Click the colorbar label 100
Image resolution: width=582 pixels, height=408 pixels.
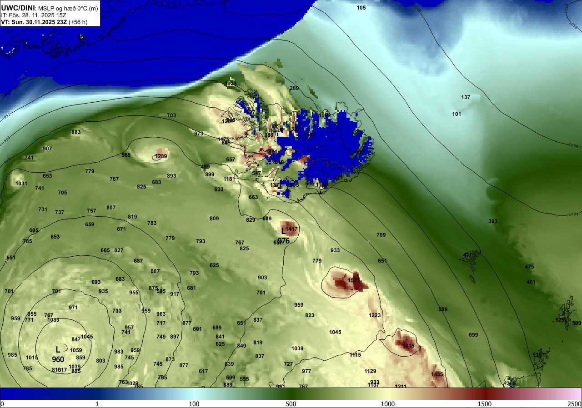pyautogui.click(x=194, y=404)
